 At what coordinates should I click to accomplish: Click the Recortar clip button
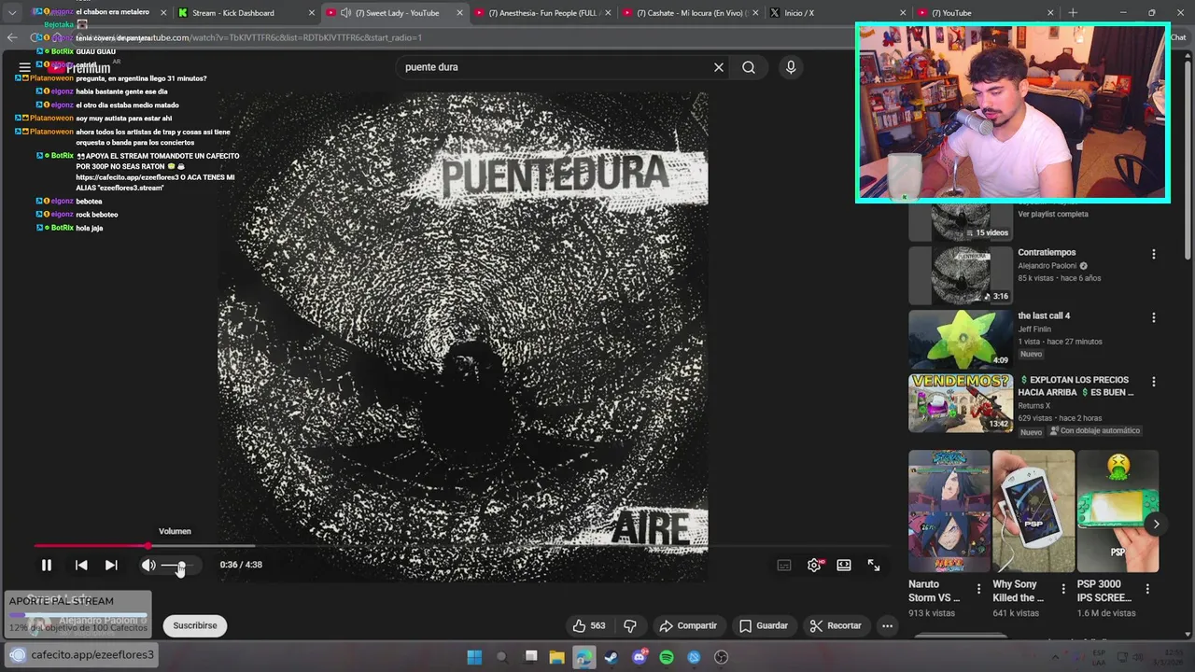click(836, 625)
